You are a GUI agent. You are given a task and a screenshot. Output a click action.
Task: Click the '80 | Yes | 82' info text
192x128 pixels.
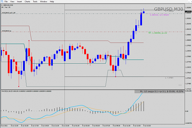click(x=6, y=7)
